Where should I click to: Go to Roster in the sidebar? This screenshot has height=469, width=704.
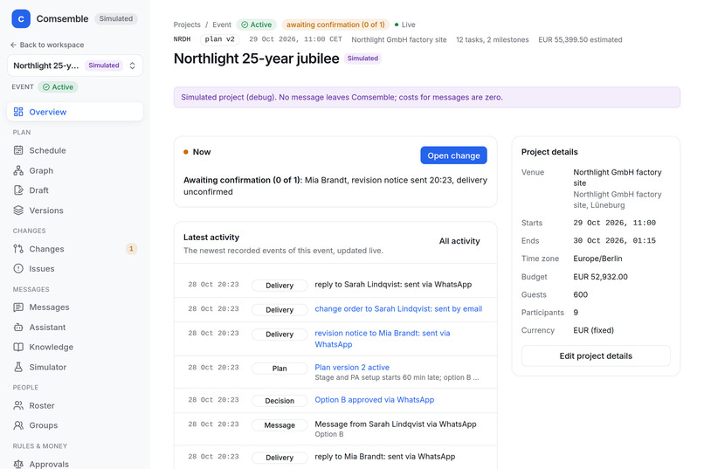click(75, 405)
